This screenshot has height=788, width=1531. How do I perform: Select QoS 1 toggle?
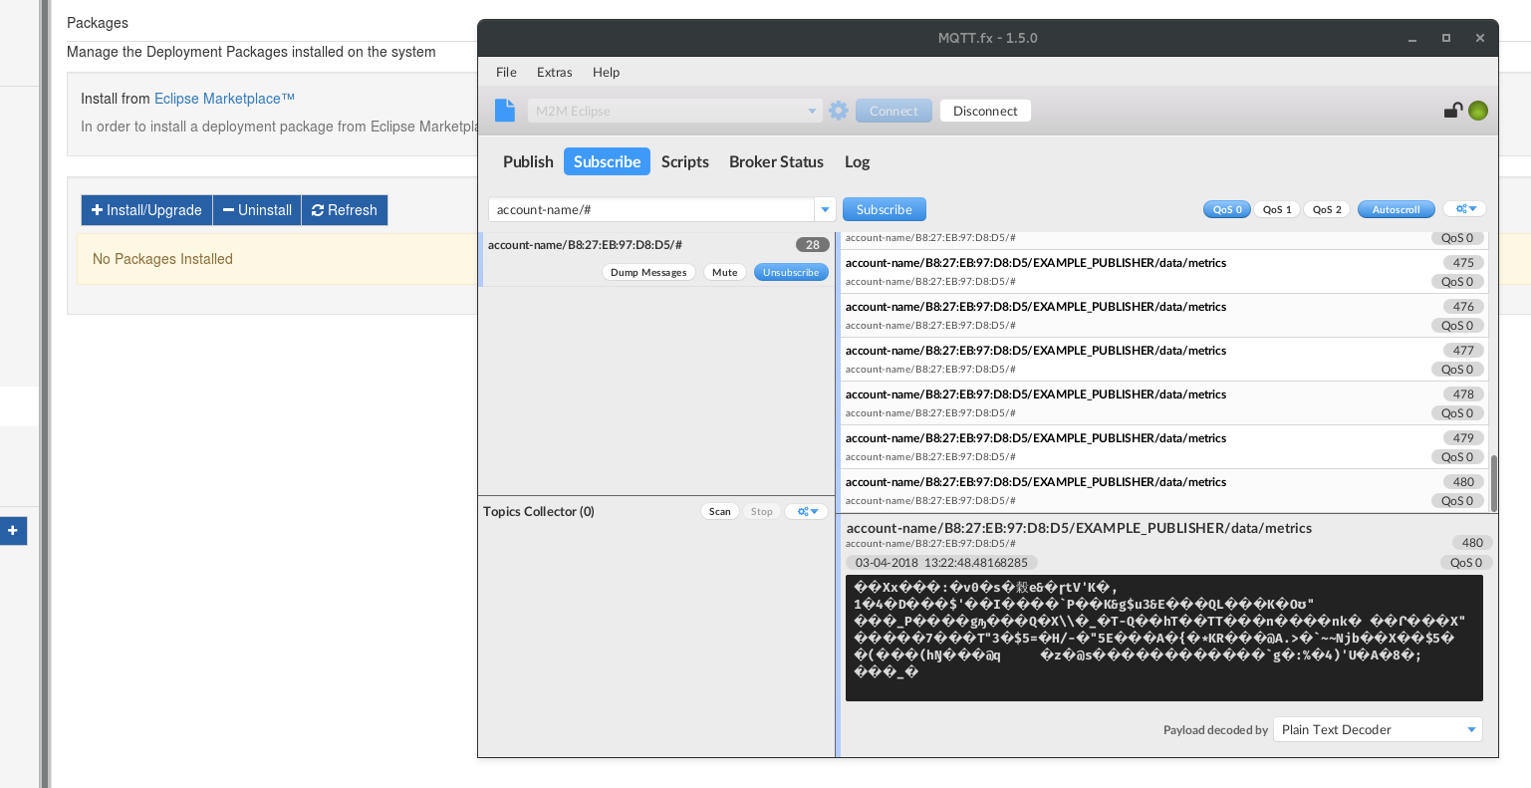click(1277, 209)
